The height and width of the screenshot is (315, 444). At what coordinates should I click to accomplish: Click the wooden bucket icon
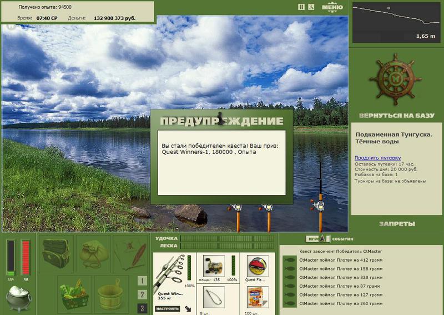[110, 294]
